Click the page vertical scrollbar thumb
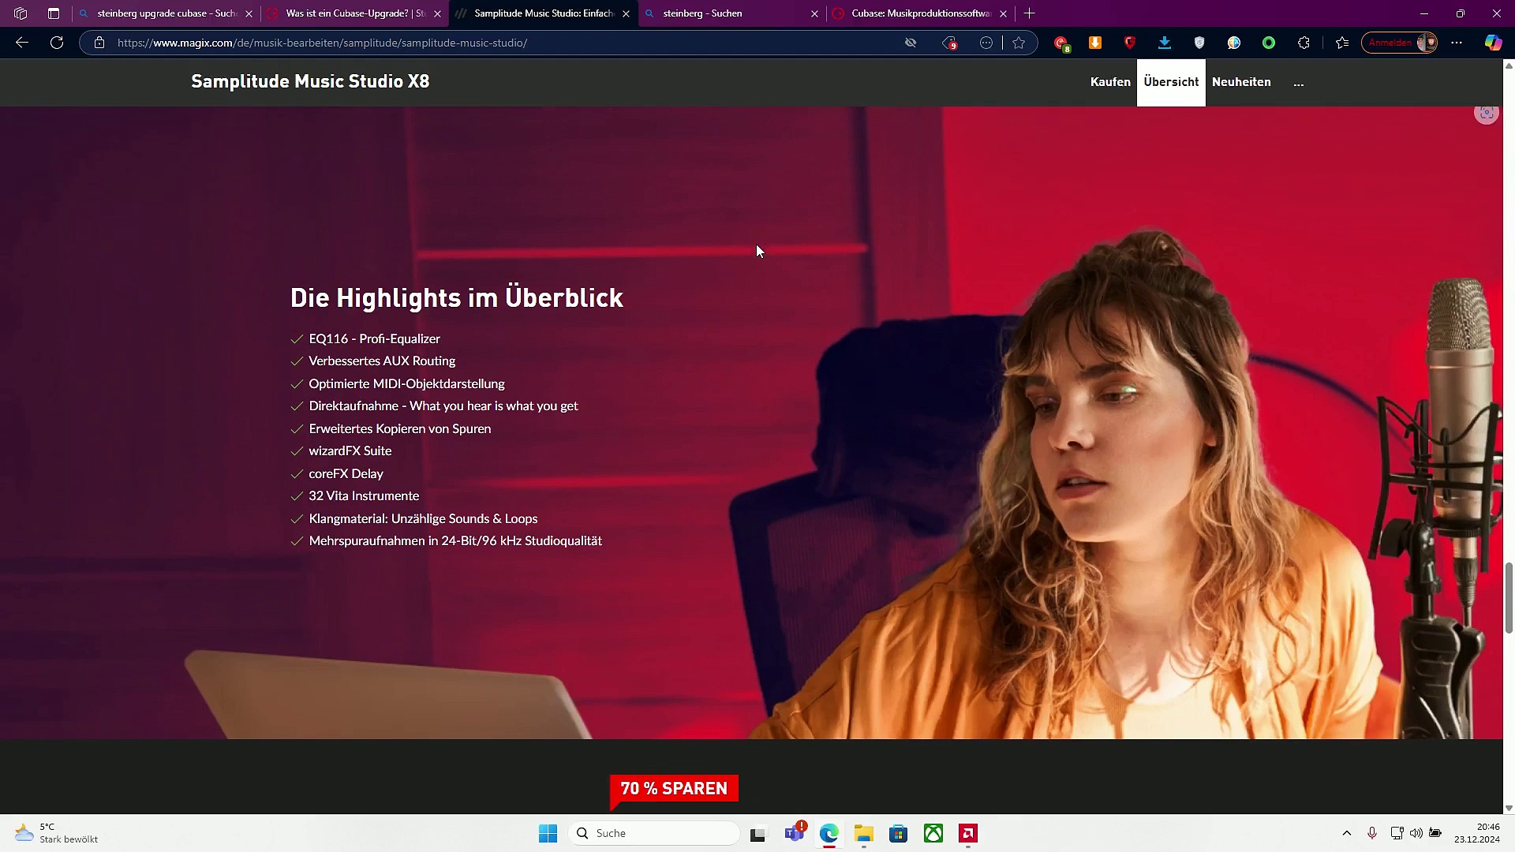The height and width of the screenshot is (852, 1515). [1509, 597]
